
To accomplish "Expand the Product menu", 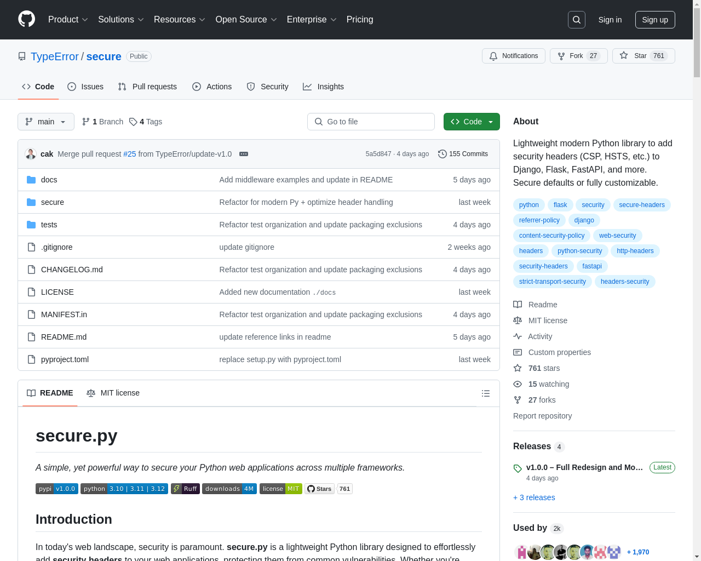I will pos(68,20).
